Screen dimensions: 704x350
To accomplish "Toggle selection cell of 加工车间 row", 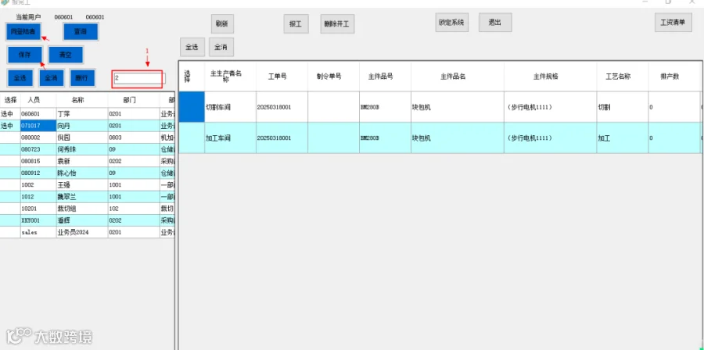I will pos(192,138).
